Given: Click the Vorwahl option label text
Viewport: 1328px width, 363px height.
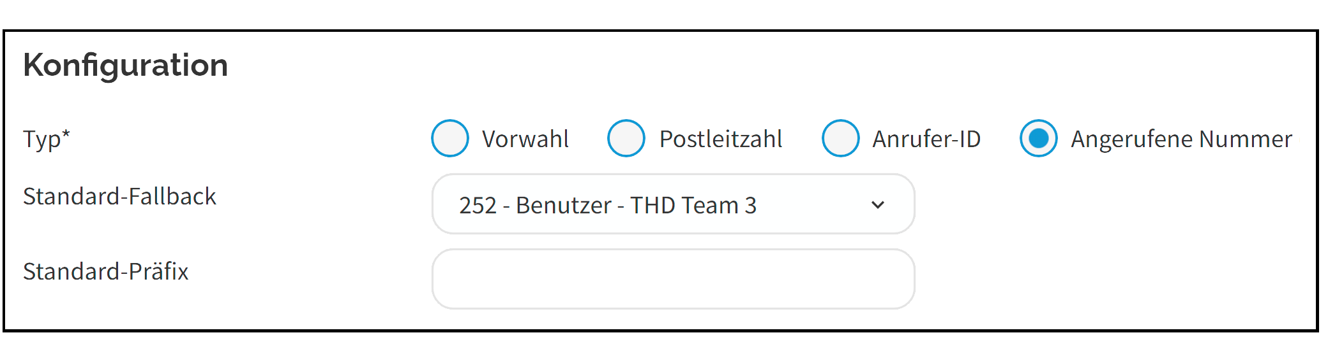Looking at the screenshot, I should click(x=525, y=139).
